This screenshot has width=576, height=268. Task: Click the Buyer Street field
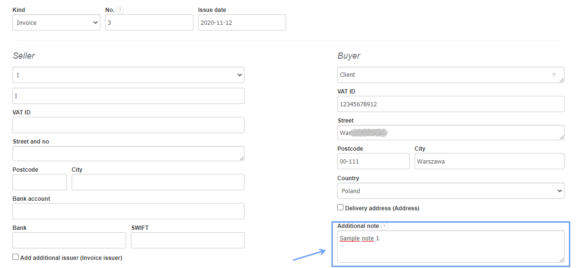click(451, 133)
